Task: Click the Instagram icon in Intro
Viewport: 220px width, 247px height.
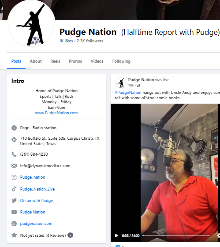Action: click(x=14, y=177)
